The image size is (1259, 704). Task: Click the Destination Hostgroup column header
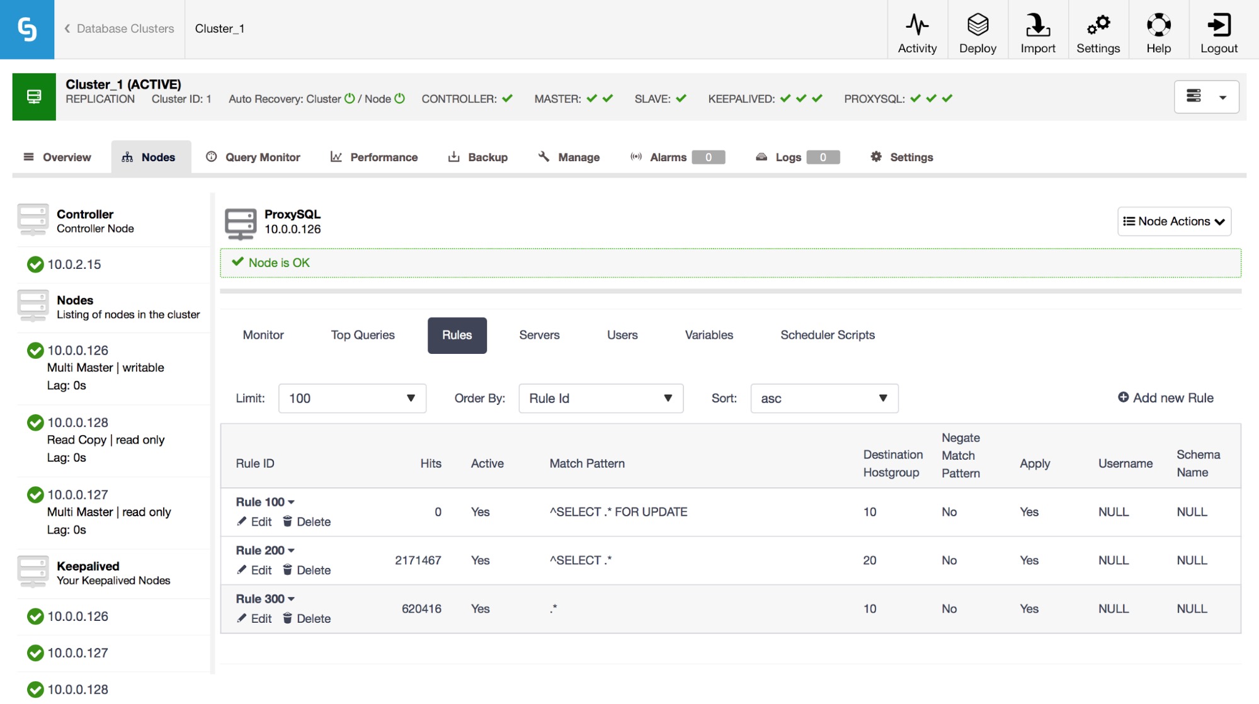(892, 463)
